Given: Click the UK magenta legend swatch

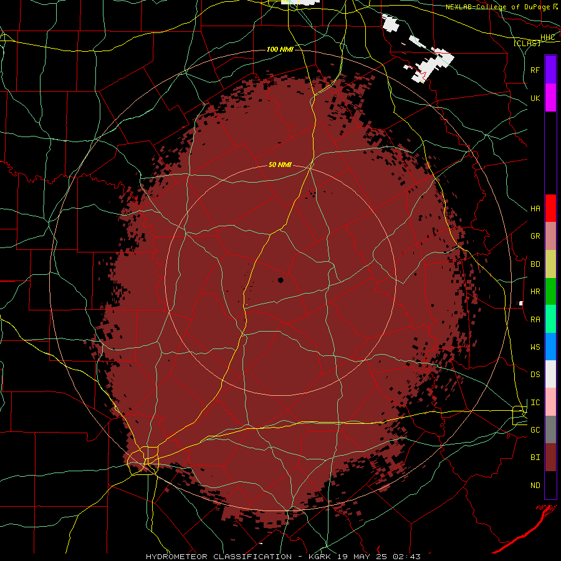Looking at the screenshot, I should tap(550, 98).
